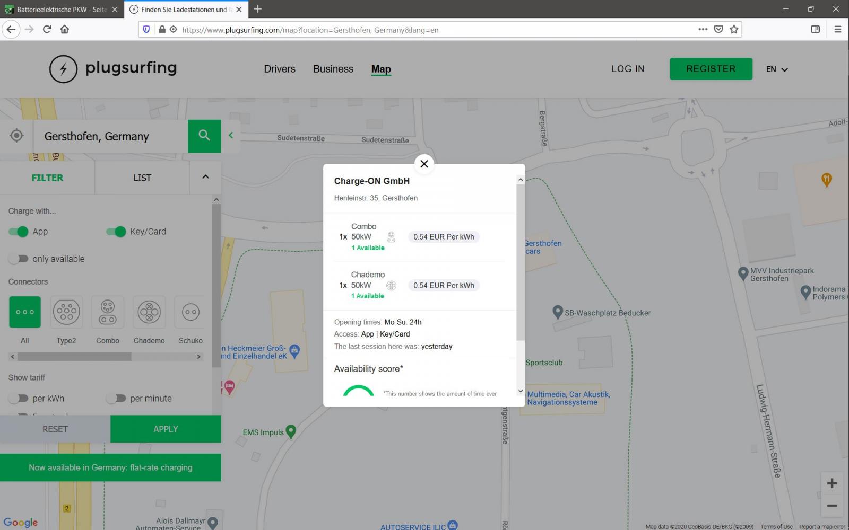849x530 pixels.
Task: Click the connector list left scroll arrow
Action: (x=13, y=357)
